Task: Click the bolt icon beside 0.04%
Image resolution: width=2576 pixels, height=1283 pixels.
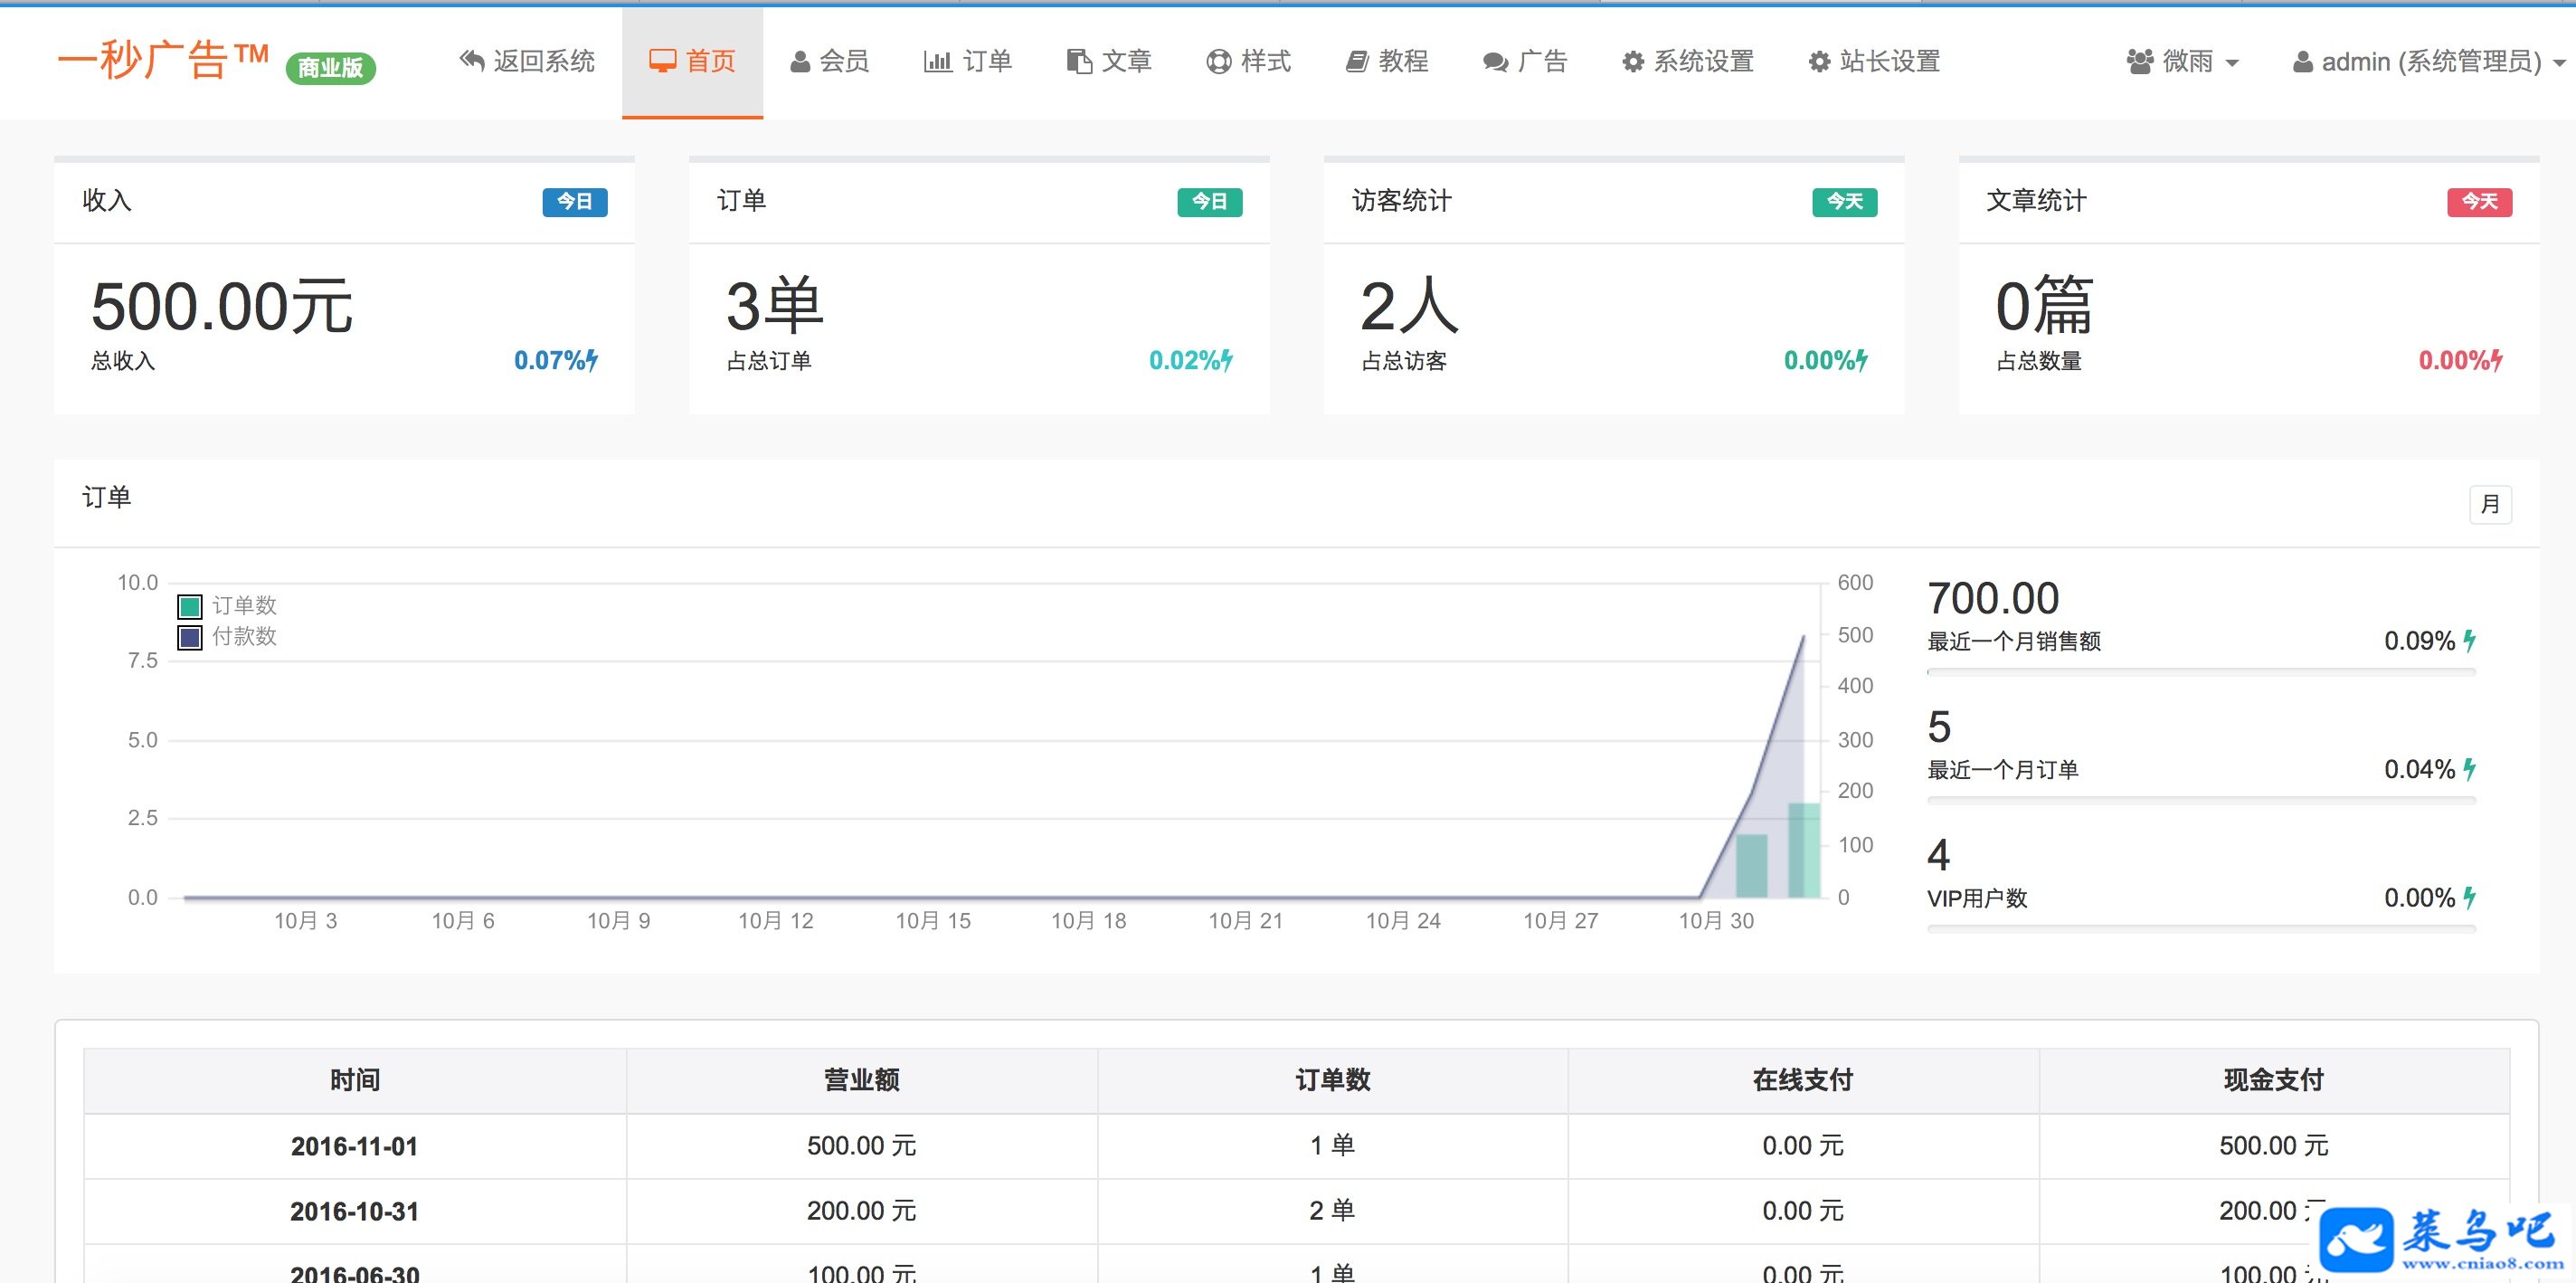Action: point(2470,769)
